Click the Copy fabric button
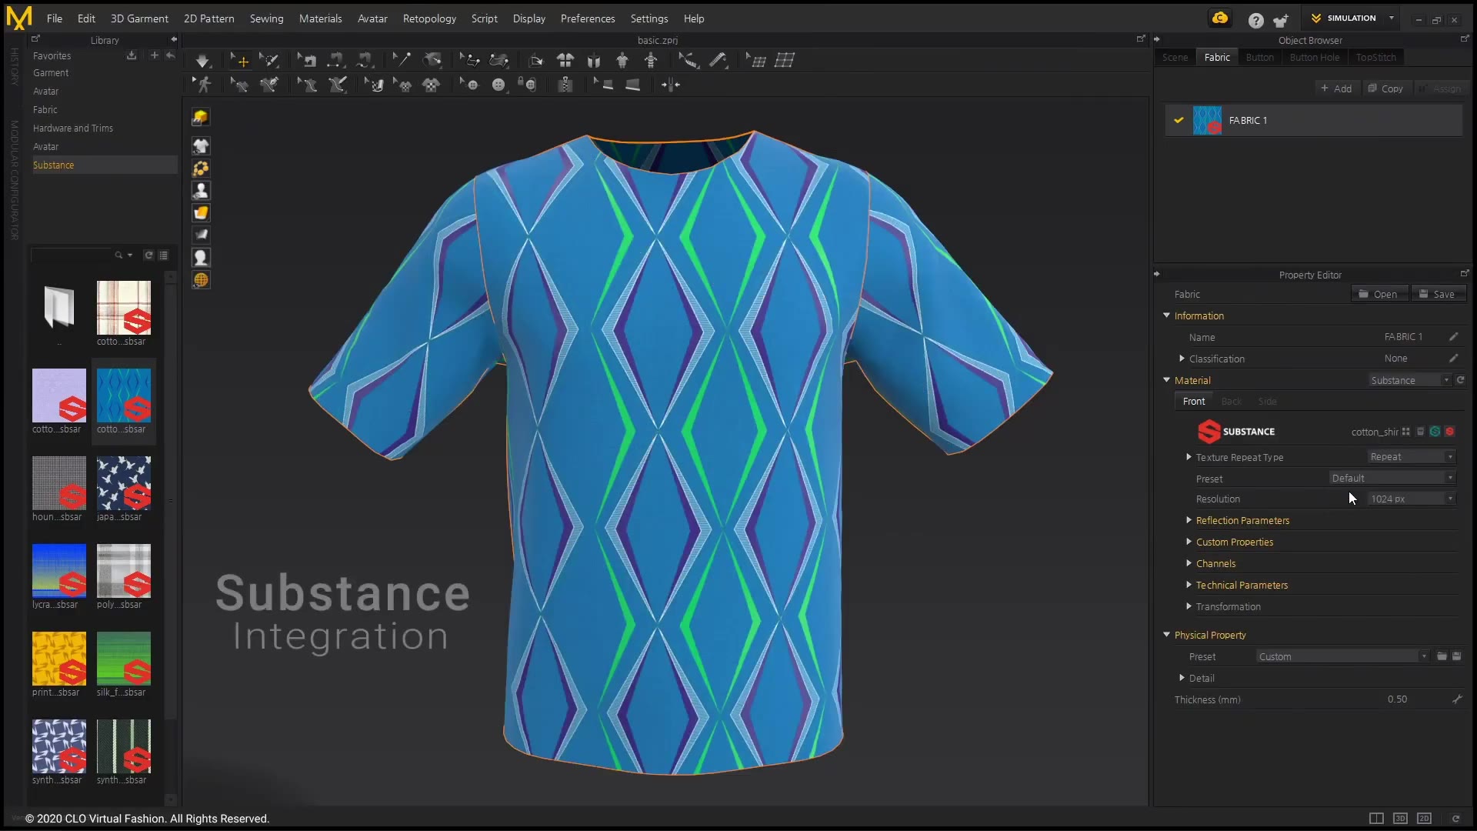Viewport: 1477px width, 831px height. click(1385, 88)
